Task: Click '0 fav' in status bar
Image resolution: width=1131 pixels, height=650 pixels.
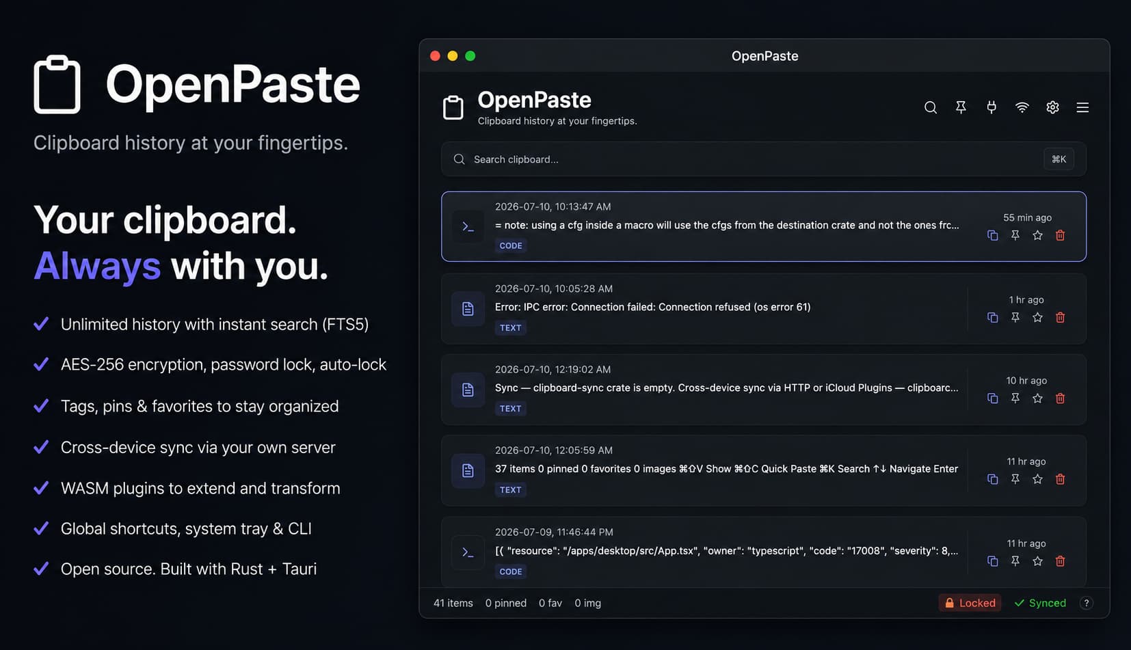Action: 550,603
